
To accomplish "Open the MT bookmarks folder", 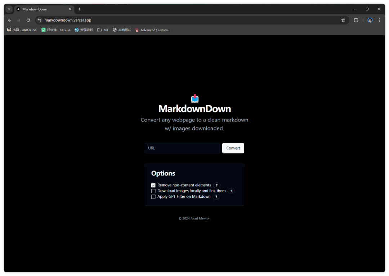I will pyautogui.click(x=103, y=30).
